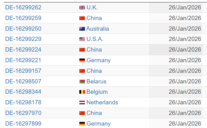Click the Netherlands flag icon
This screenshot has width=207, height=128.
(82, 103)
